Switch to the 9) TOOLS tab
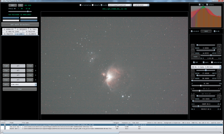 tap(33, 29)
